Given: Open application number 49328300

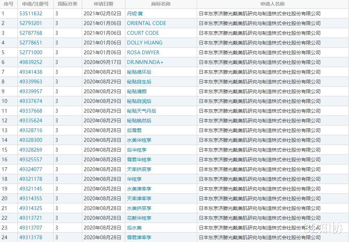Looking at the screenshot, I should pyautogui.click(x=31, y=140).
